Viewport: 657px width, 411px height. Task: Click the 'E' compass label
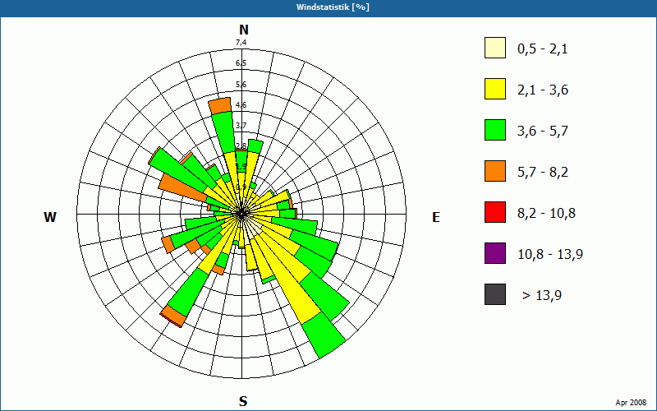pyautogui.click(x=436, y=217)
